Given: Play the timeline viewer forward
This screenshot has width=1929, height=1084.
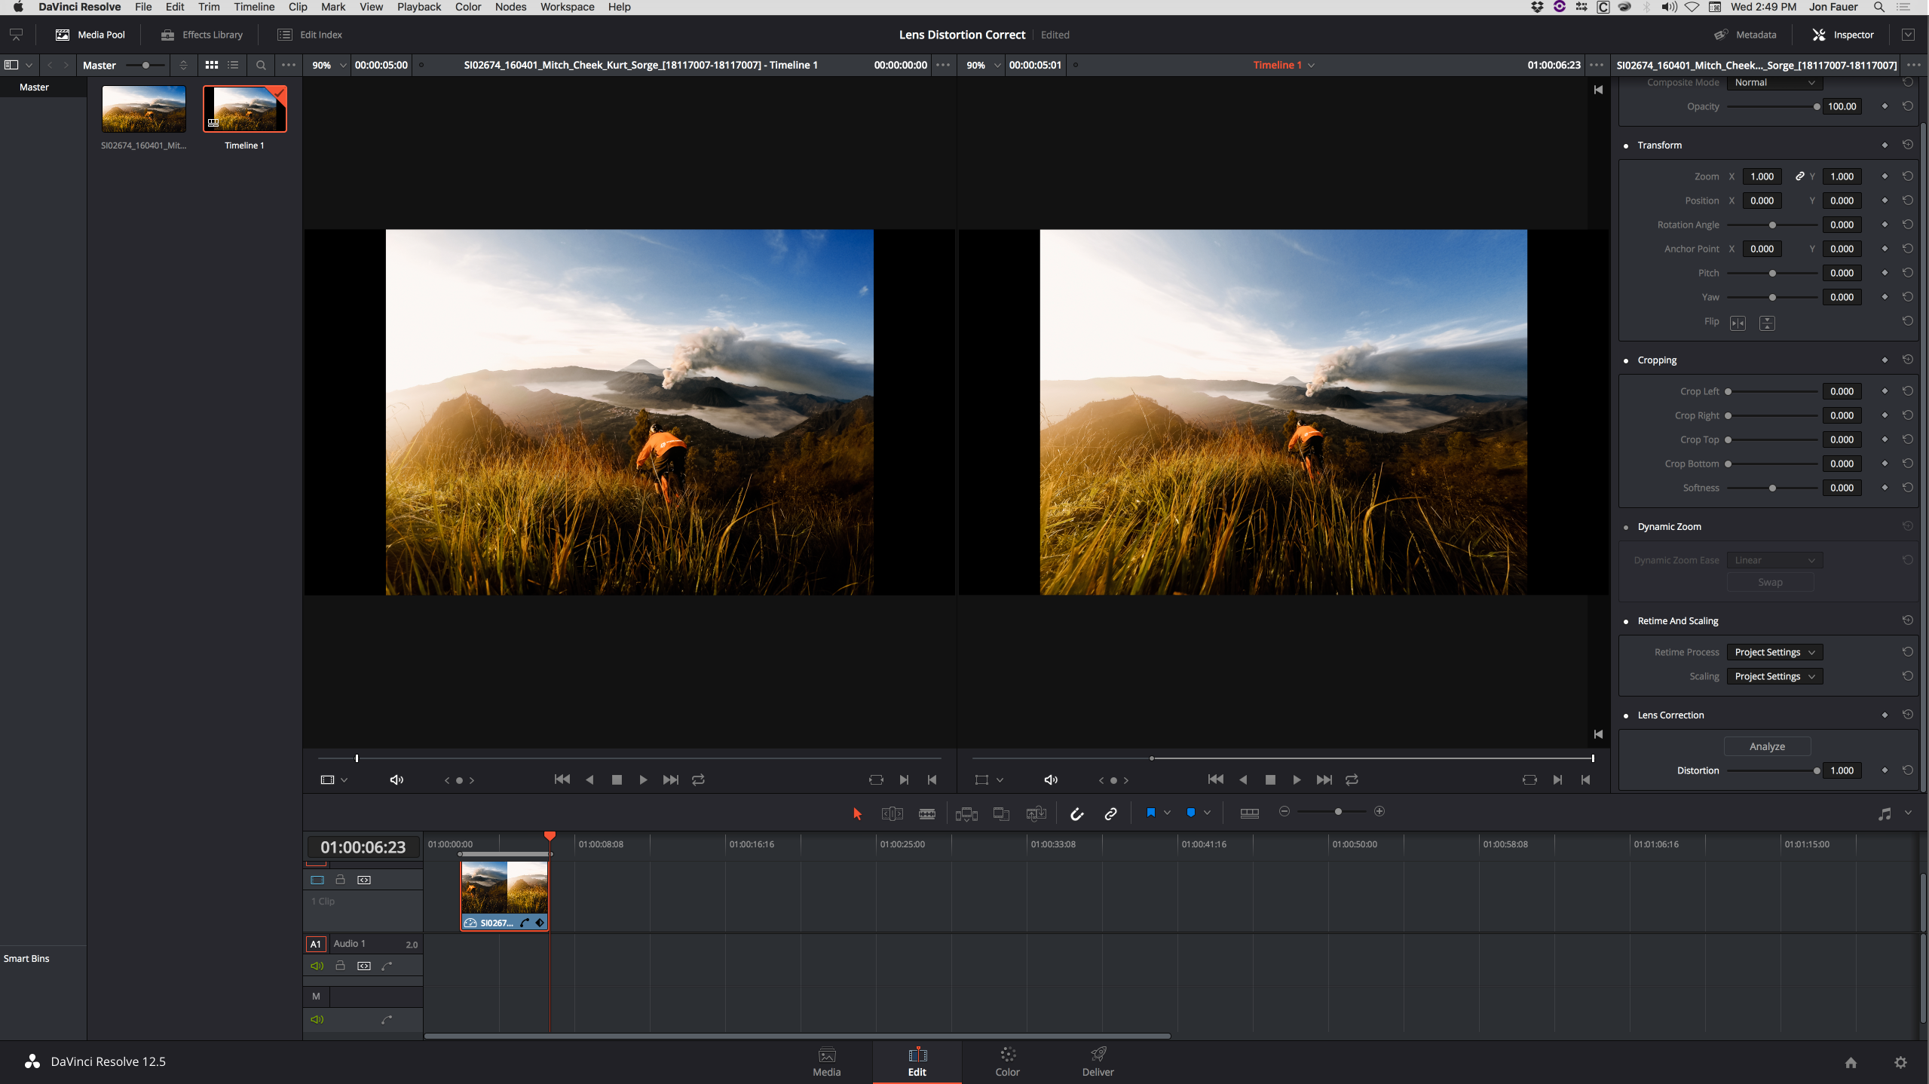Looking at the screenshot, I should tap(1297, 779).
